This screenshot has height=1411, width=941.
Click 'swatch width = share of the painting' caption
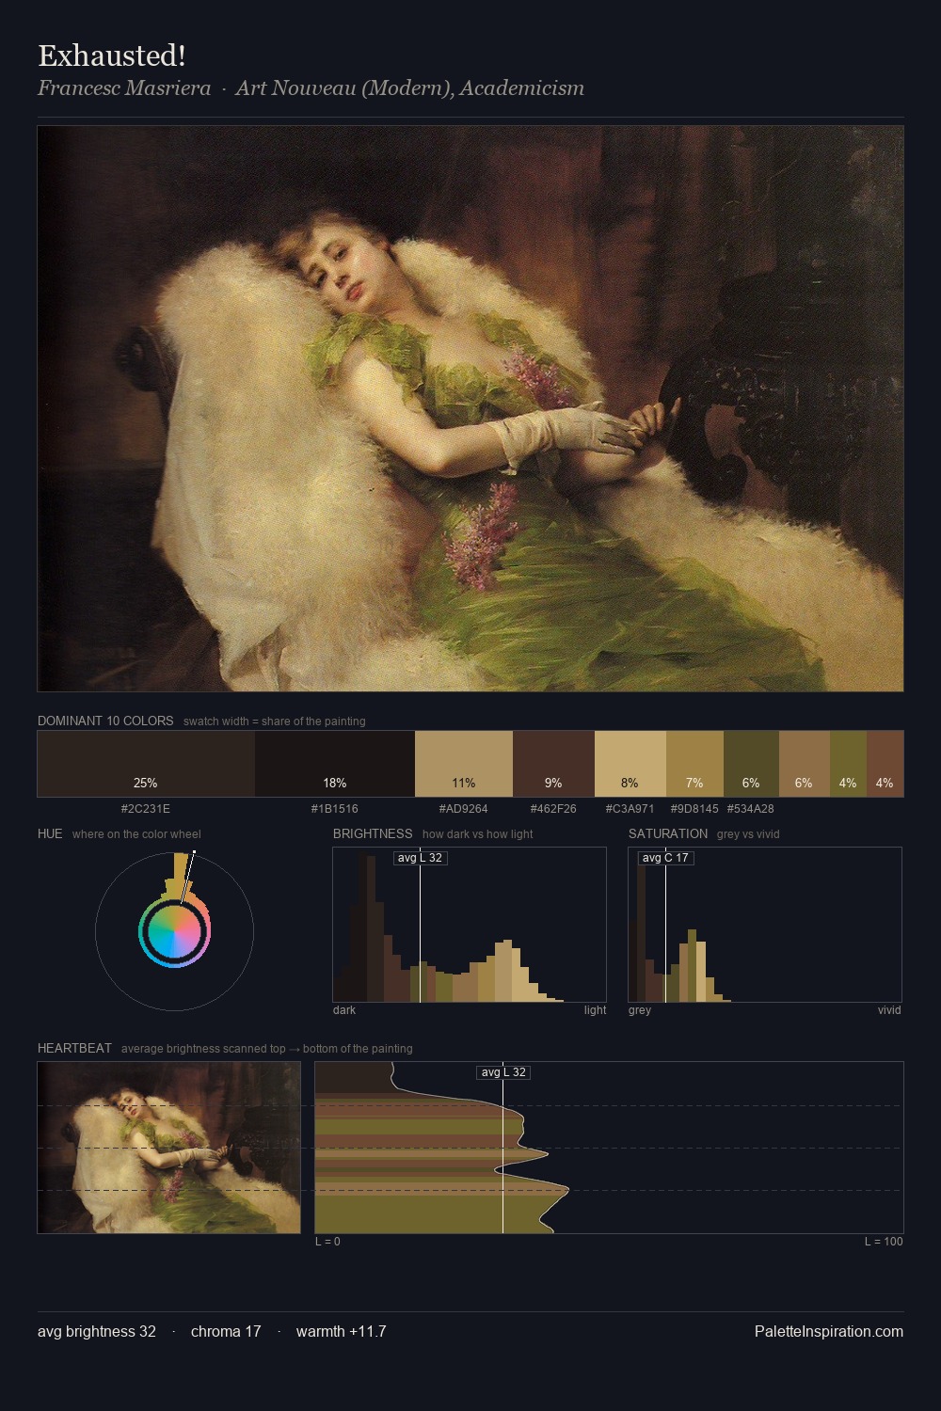[275, 721]
